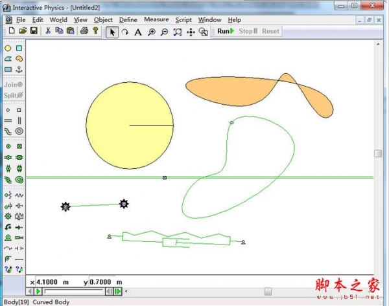
Task: Click the New document icon
Action: [x=12, y=30]
